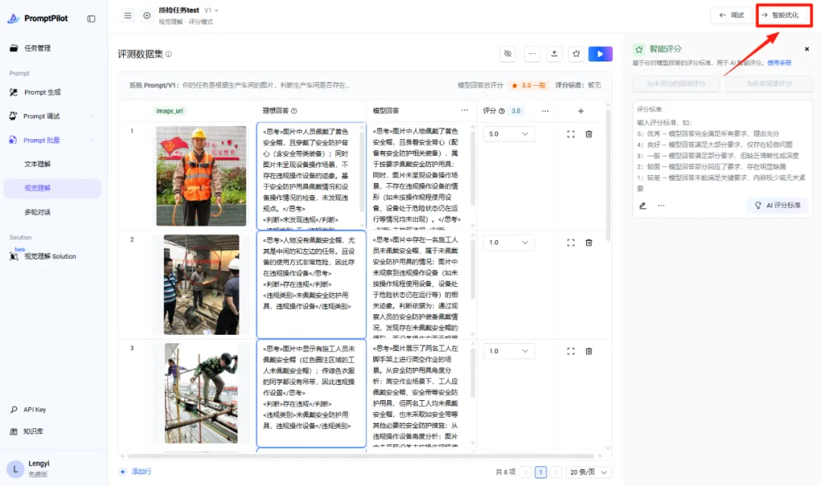Click row 2 理想回答 cell starting 人物没有佩戴安全帽
The width and height of the screenshot is (821, 486).
(x=311, y=284)
